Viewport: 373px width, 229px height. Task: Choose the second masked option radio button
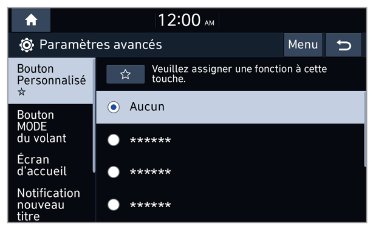pos(114,172)
